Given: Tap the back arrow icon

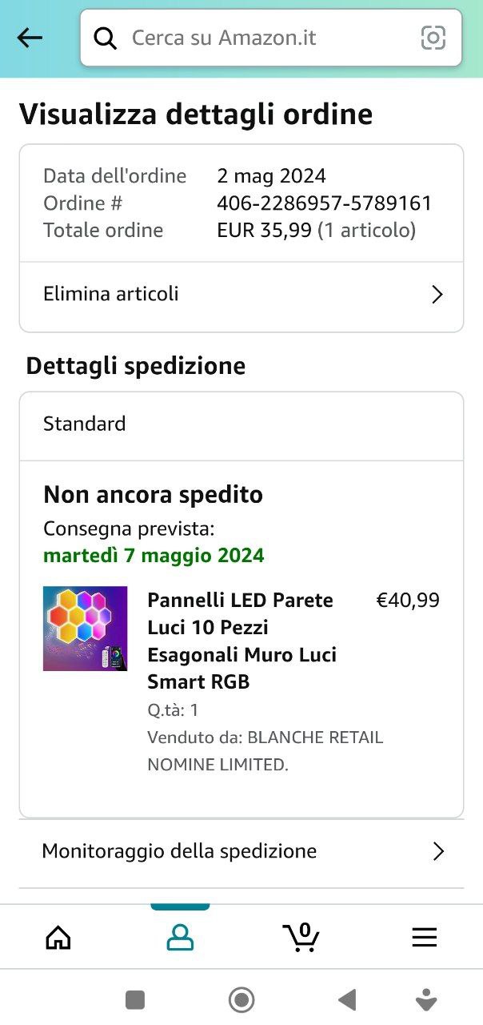Looking at the screenshot, I should pos(30,38).
